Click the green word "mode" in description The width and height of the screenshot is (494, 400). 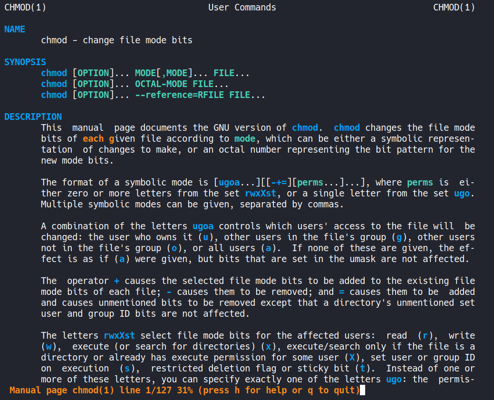pyautogui.click(x=245, y=139)
